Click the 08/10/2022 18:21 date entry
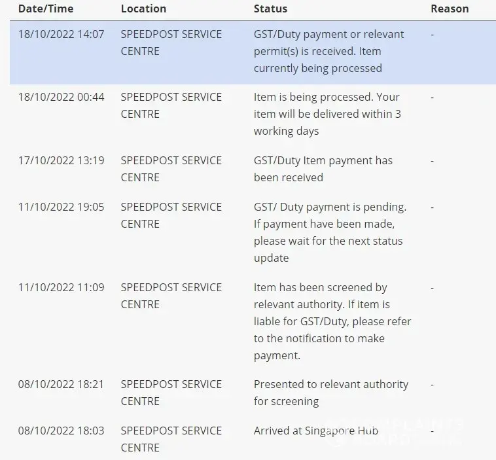The image size is (496, 460). point(61,384)
